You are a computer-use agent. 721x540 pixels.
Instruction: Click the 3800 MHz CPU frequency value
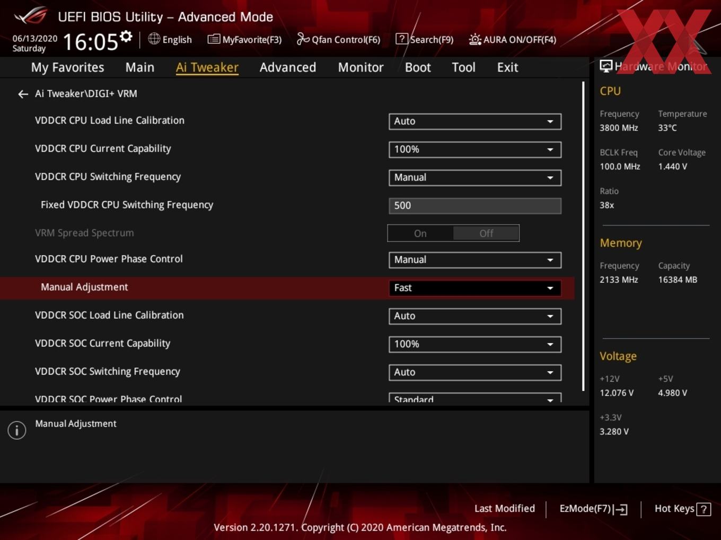[619, 128]
